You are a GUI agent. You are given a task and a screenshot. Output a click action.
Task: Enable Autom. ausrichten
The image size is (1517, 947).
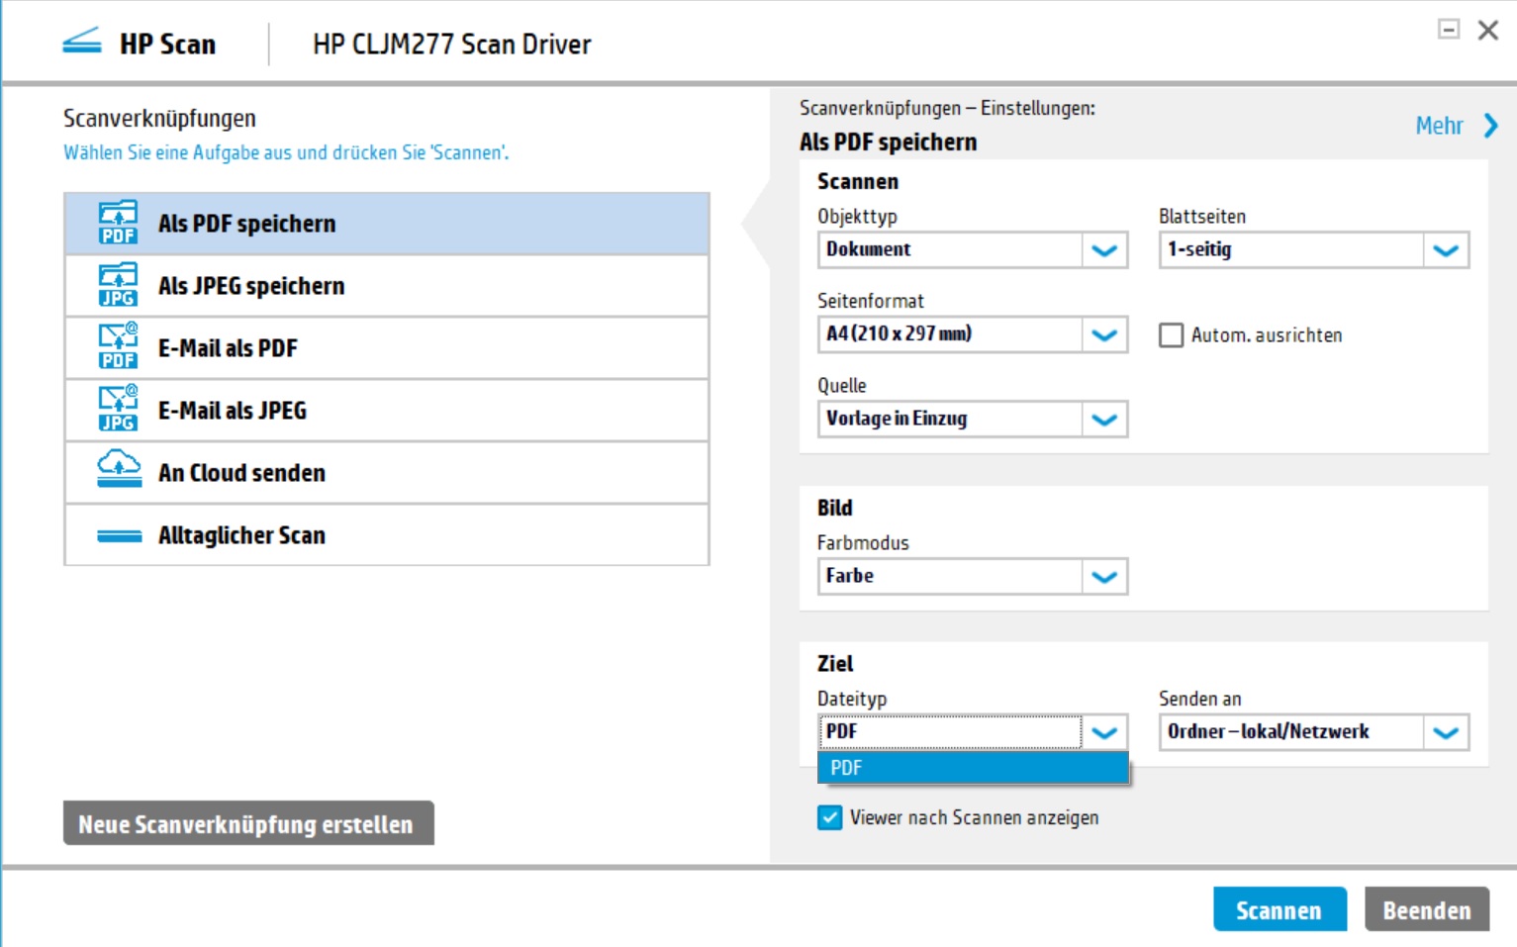(x=1171, y=335)
